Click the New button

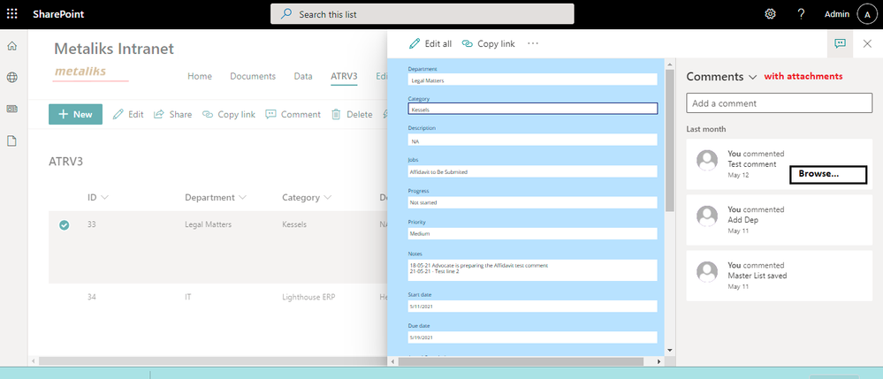75,114
